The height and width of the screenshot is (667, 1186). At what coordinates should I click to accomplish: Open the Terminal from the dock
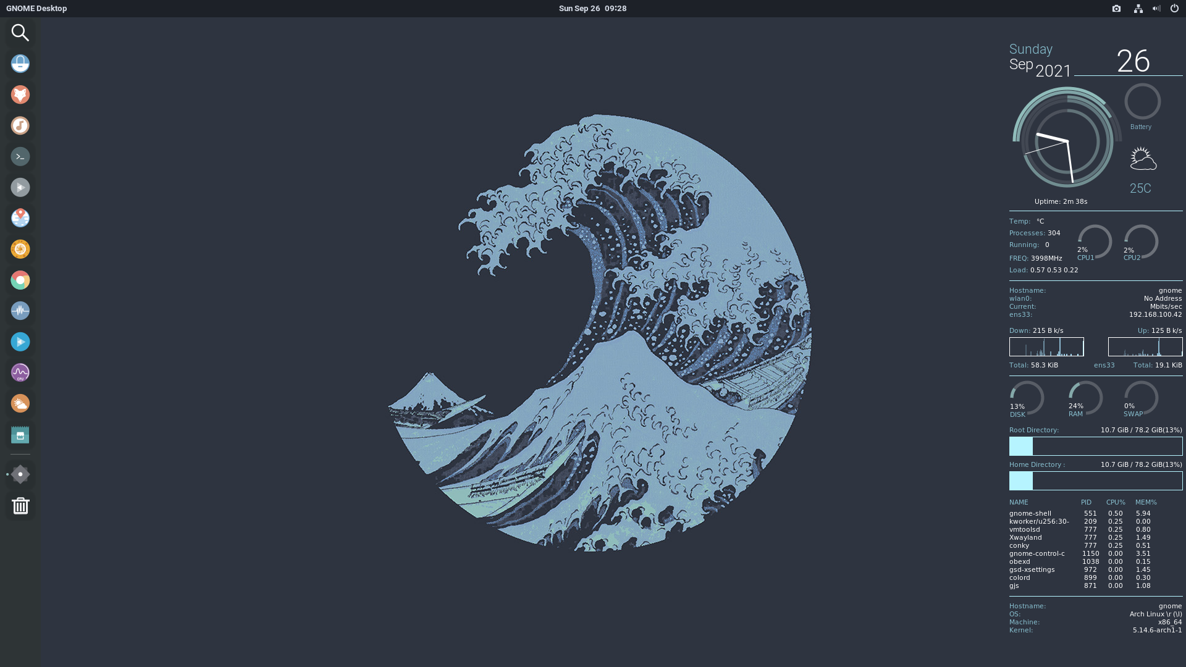click(20, 156)
